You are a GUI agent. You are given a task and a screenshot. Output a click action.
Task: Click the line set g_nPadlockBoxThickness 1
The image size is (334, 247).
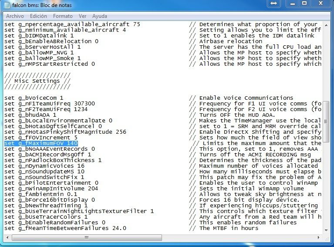[x=53, y=160]
